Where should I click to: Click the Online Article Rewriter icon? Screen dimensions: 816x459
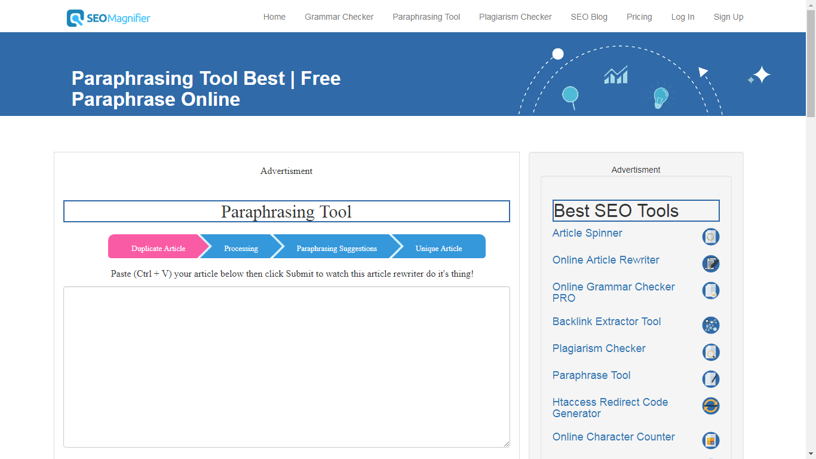tap(711, 264)
